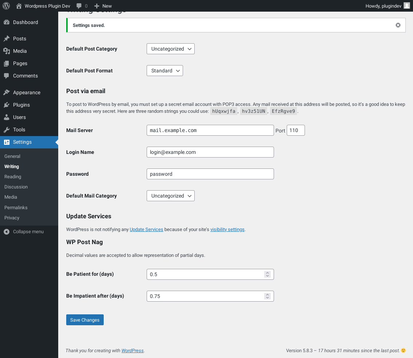The height and width of the screenshot is (358, 413).
Task: Open Default Post Category dropdown
Action: coord(170,49)
